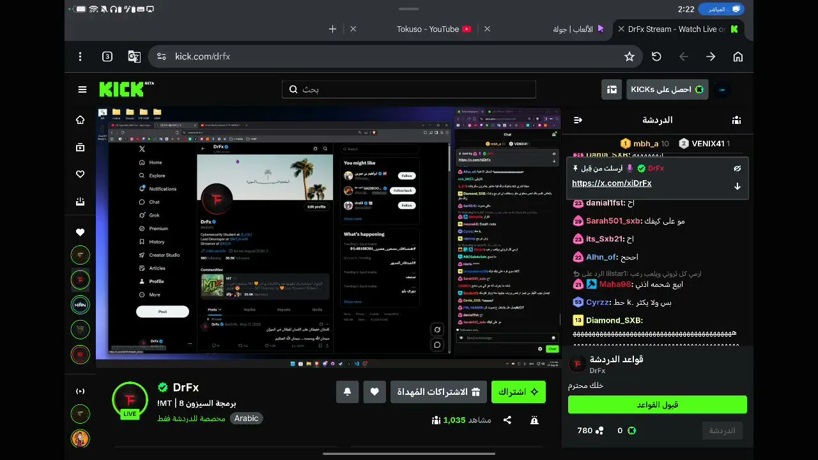Viewport: 818px width, 460px height.
Task: Go to Kick home in left sidebar
Action: 80,120
